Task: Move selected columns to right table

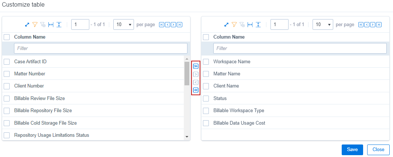Action: (196, 74)
